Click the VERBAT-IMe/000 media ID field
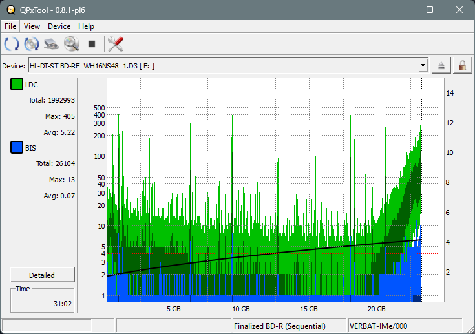This screenshot has width=475, height=334. pos(404,326)
